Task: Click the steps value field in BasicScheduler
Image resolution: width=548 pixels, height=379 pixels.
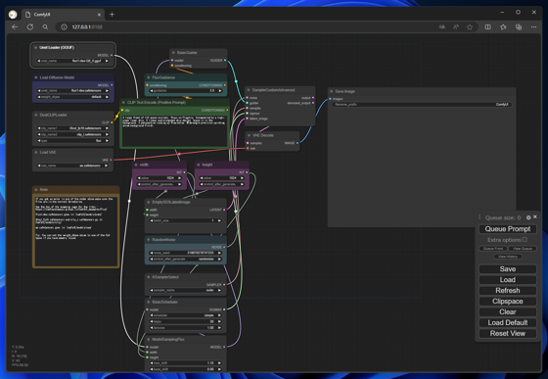Action: [186, 321]
